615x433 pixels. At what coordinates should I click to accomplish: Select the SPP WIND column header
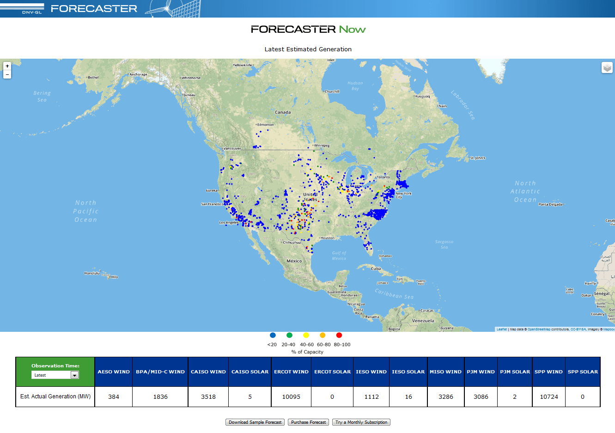[x=548, y=372]
